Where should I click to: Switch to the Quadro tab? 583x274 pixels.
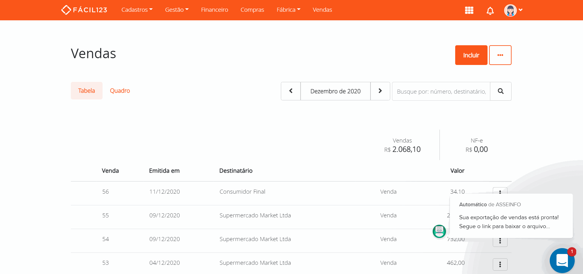pyautogui.click(x=120, y=91)
